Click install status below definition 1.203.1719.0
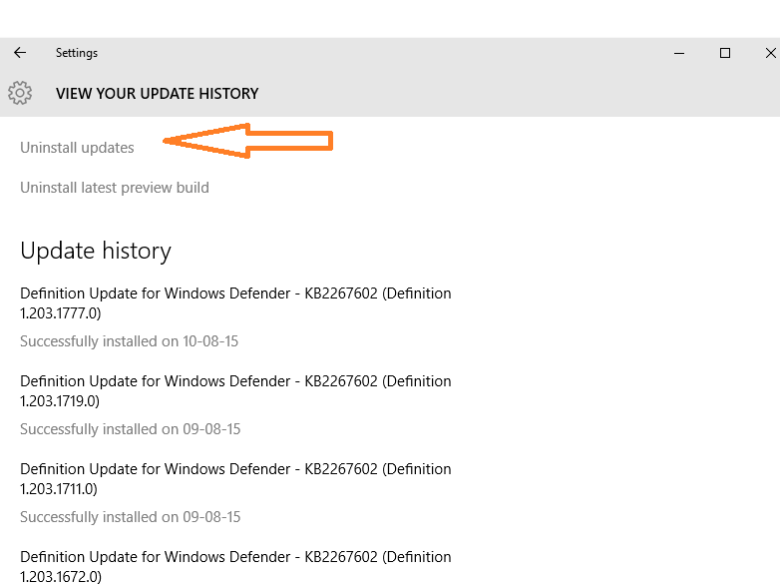Viewport: 780px width, 588px height. coord(131,428)
